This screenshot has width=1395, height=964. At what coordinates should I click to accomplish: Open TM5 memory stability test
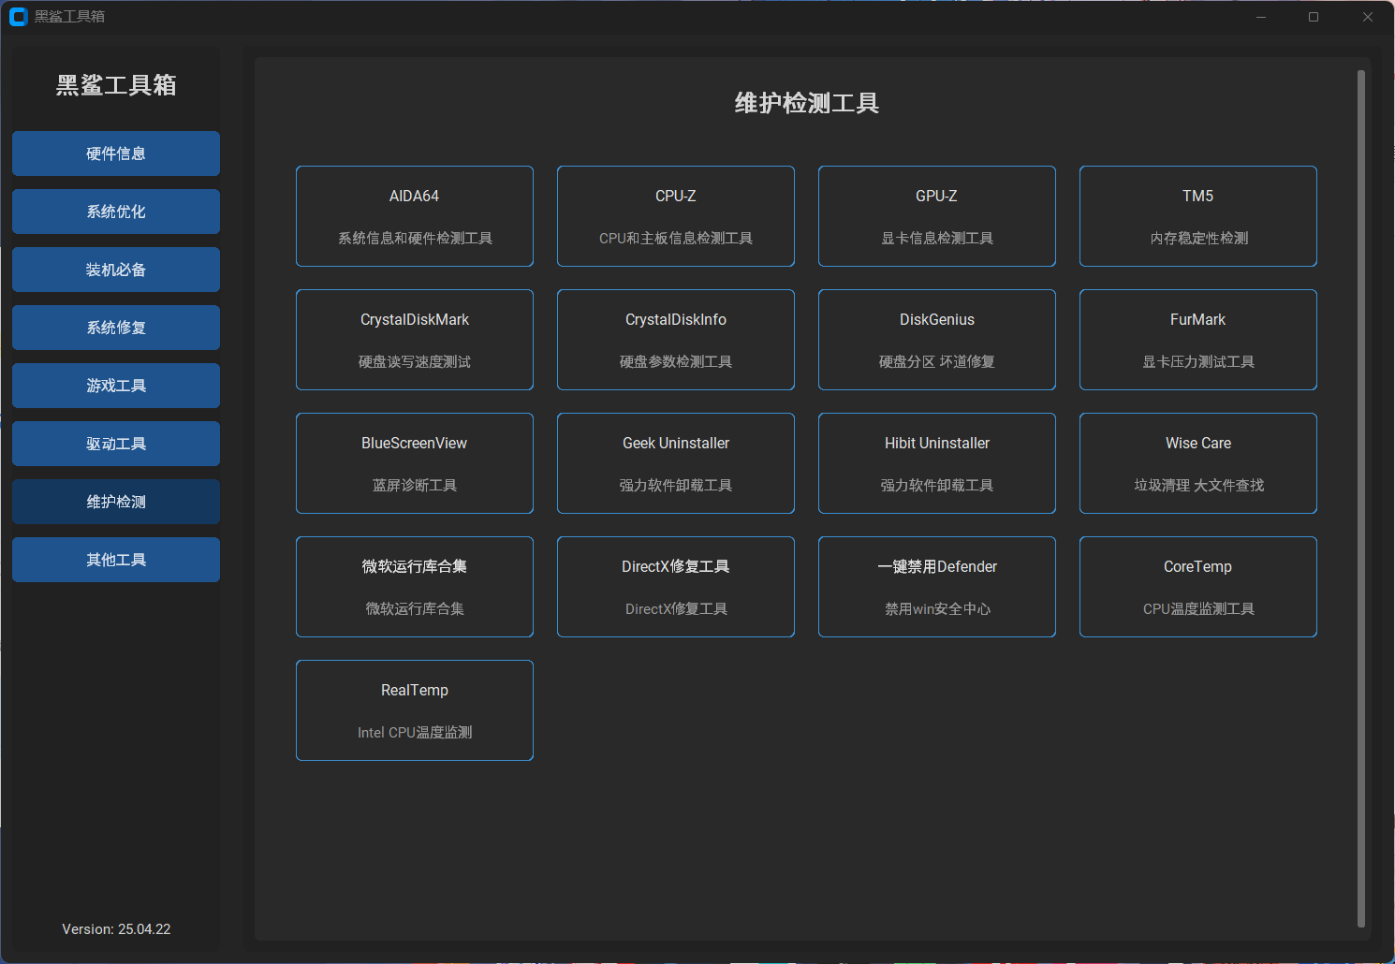(x=1198, y=216)
